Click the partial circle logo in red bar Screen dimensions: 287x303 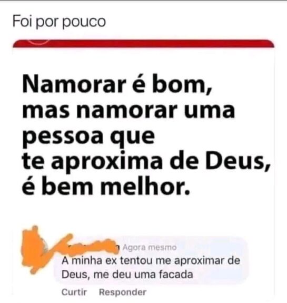(38, 42)
